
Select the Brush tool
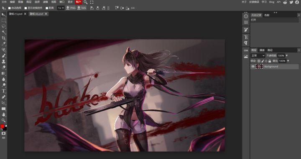(3, 56)
